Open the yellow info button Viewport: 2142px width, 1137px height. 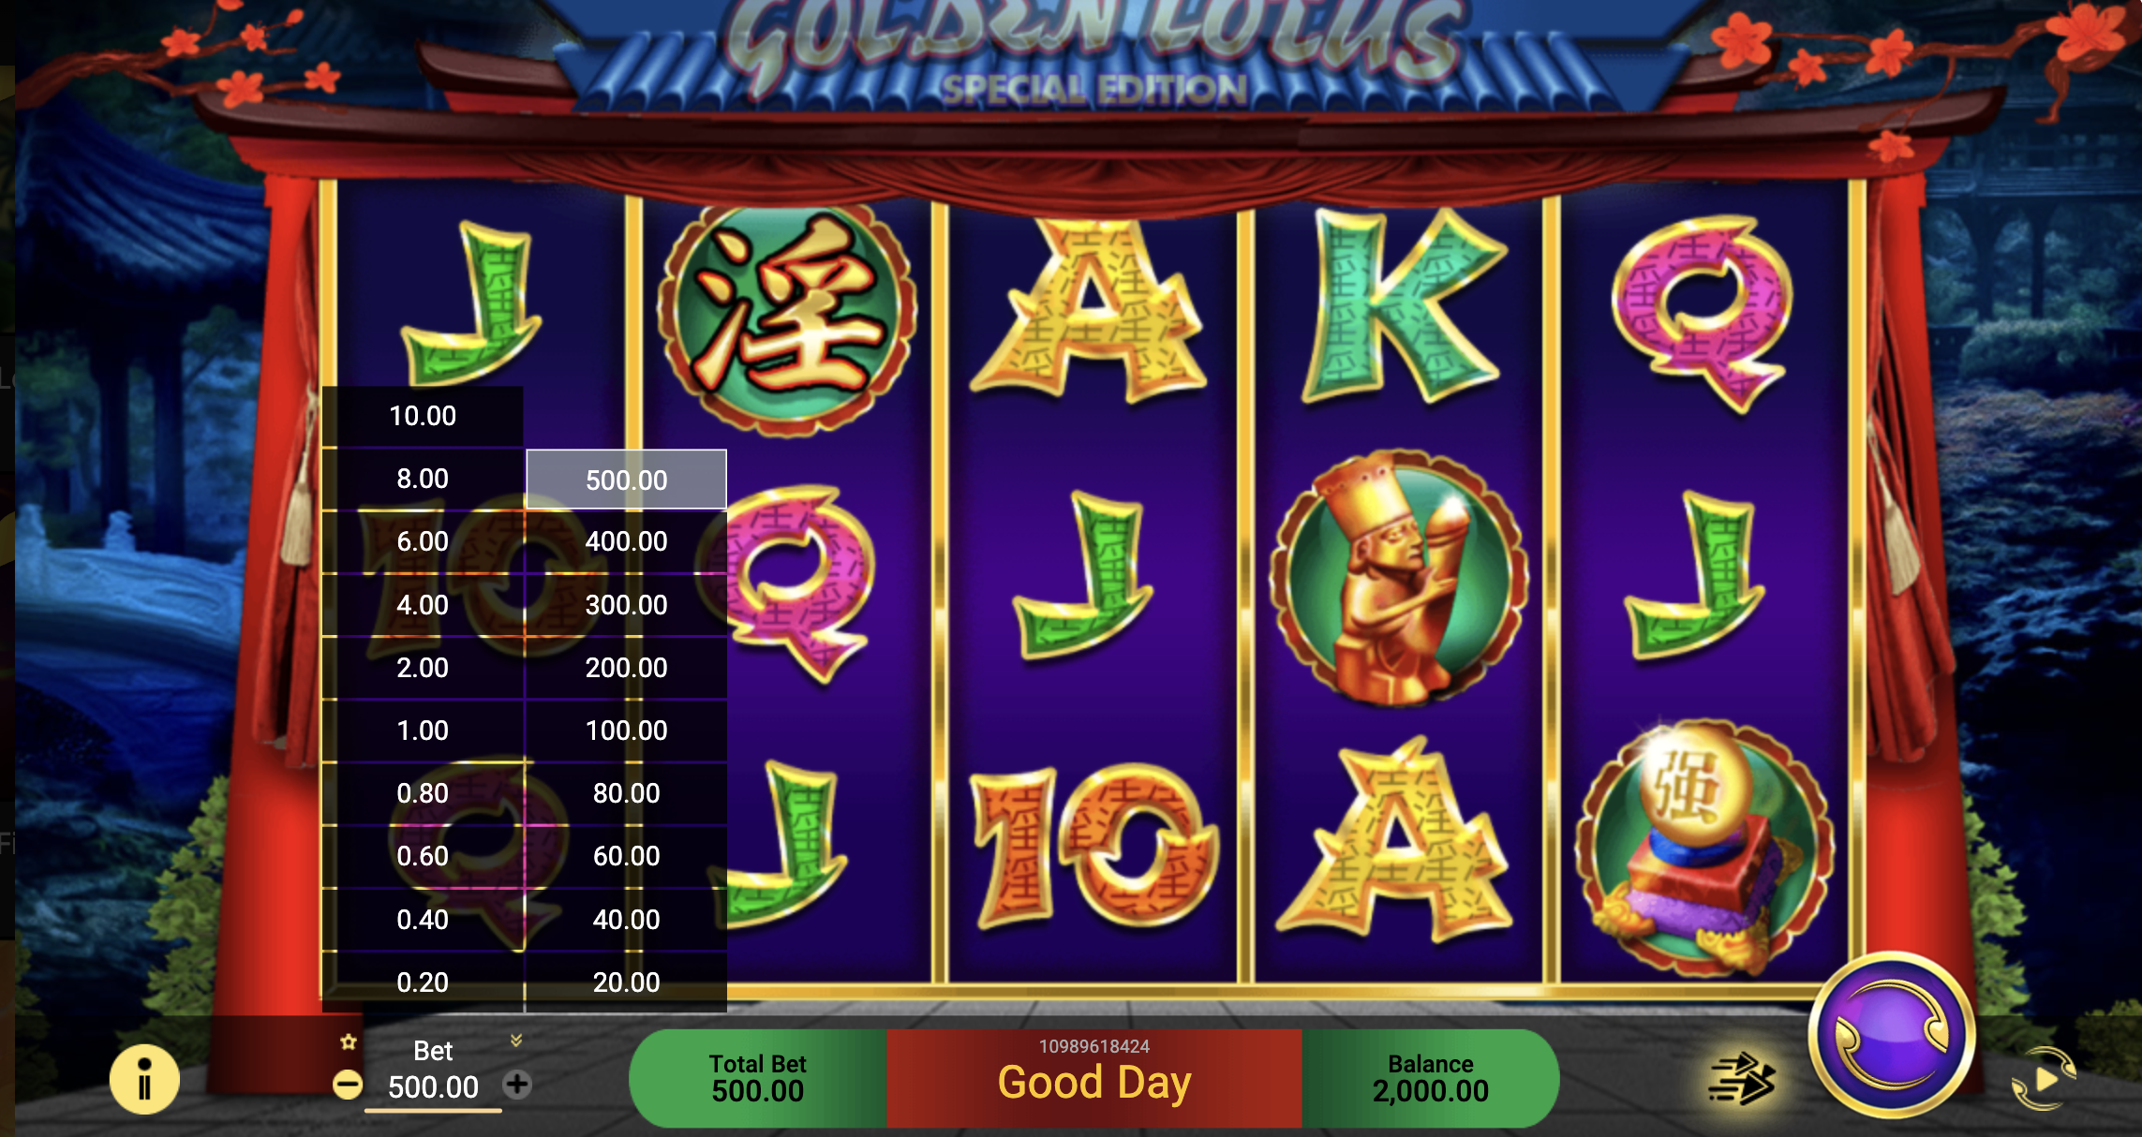(x=144, y=1080)
